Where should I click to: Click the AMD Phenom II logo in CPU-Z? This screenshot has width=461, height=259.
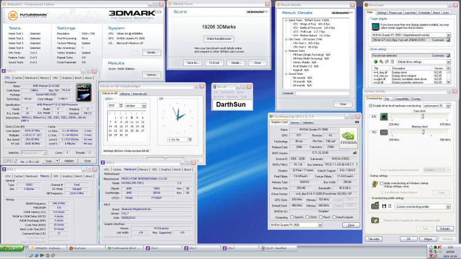pos(84,93)
